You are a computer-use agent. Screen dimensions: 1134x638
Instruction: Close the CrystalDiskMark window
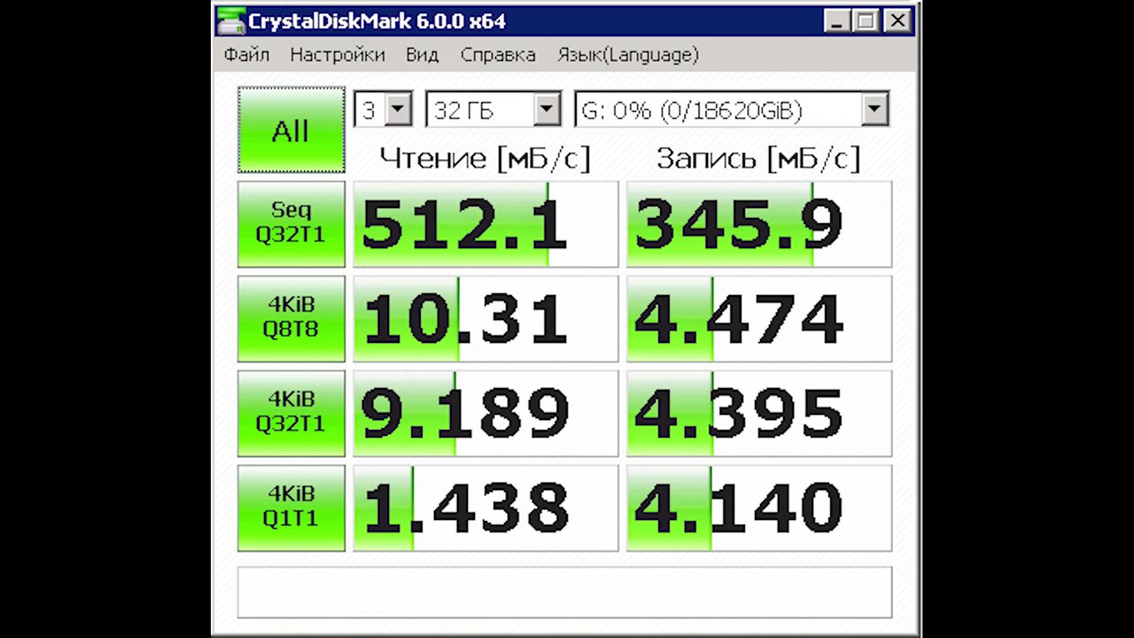pos(897,20)
